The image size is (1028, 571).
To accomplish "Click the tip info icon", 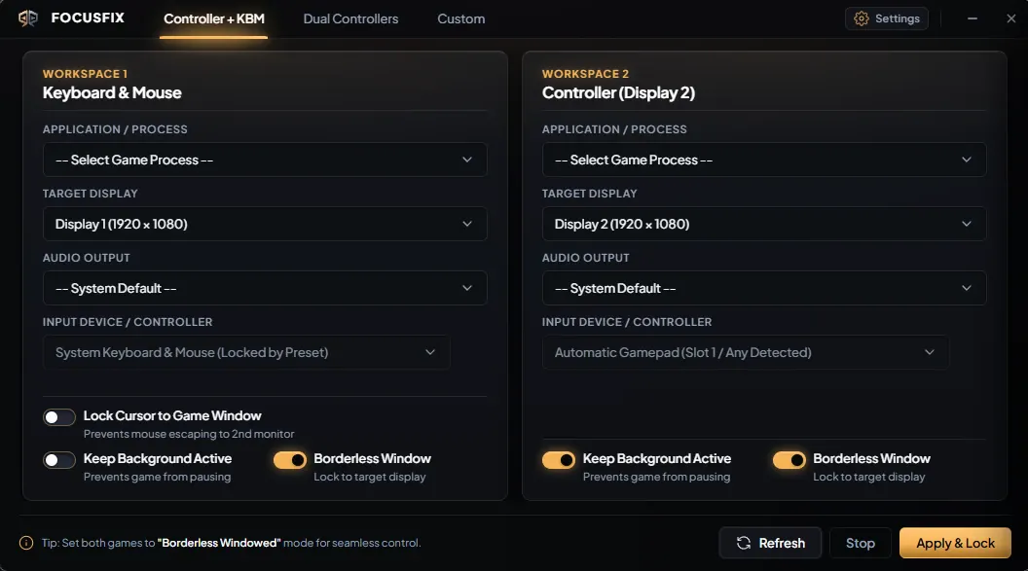I will pos(26,543).
